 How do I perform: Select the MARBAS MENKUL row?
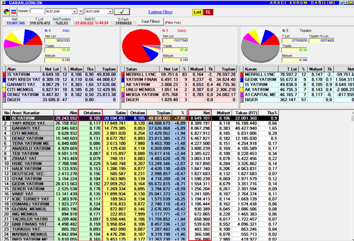140,234
